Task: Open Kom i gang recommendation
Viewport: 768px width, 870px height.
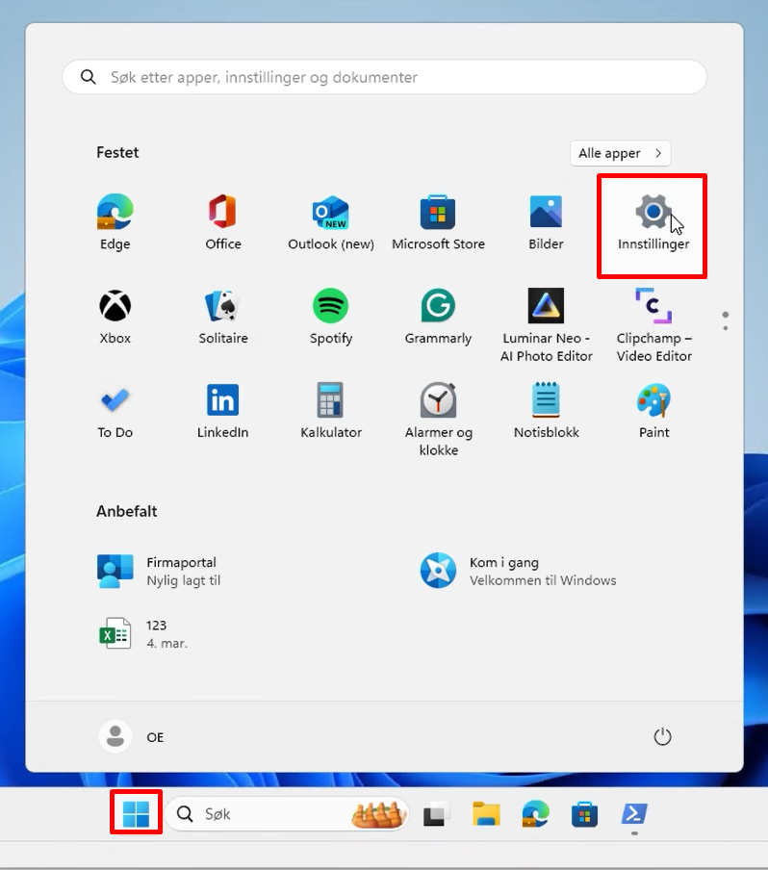Action: [x=518, y=571]
